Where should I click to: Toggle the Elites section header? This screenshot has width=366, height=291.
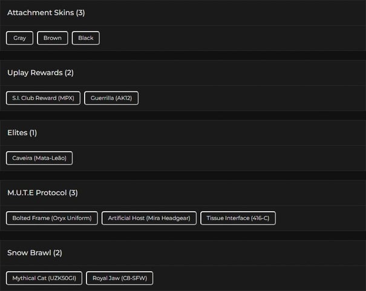18,132
